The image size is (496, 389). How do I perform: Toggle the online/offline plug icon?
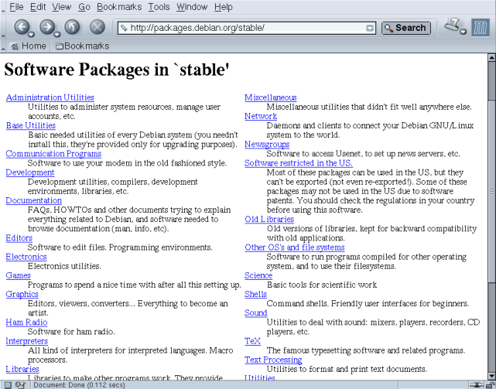pyautogui.click(x=476, y=385)
